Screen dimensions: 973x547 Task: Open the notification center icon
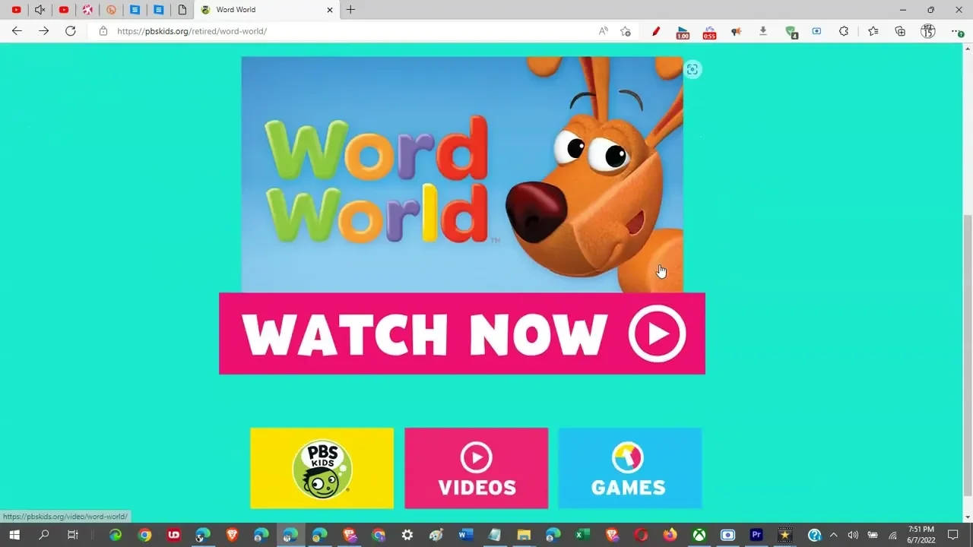(953, 535)
